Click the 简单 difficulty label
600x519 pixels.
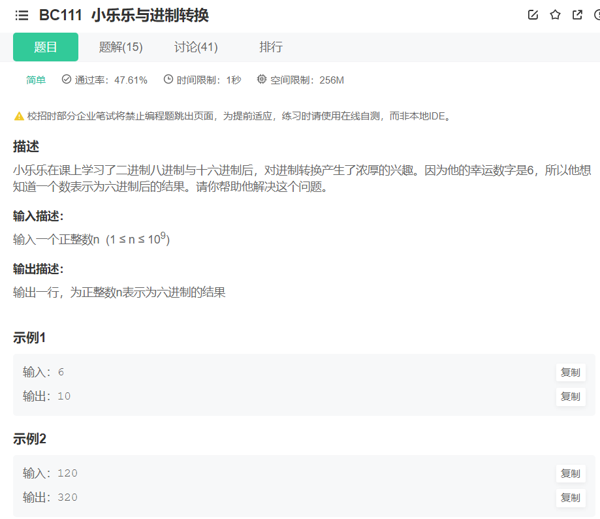click(x=36, y=79)
